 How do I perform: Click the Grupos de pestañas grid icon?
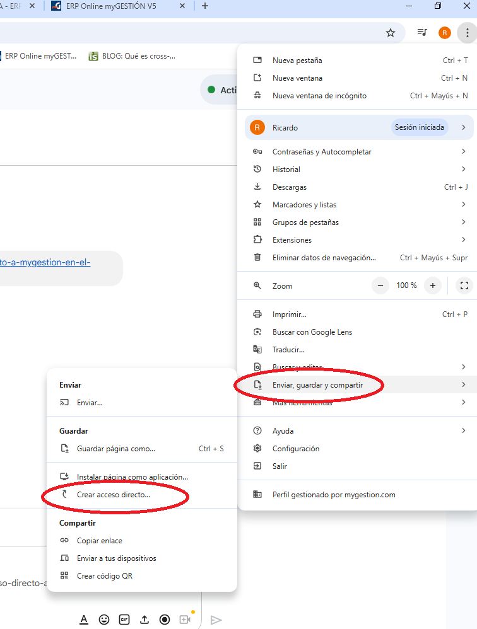point(257,222)
